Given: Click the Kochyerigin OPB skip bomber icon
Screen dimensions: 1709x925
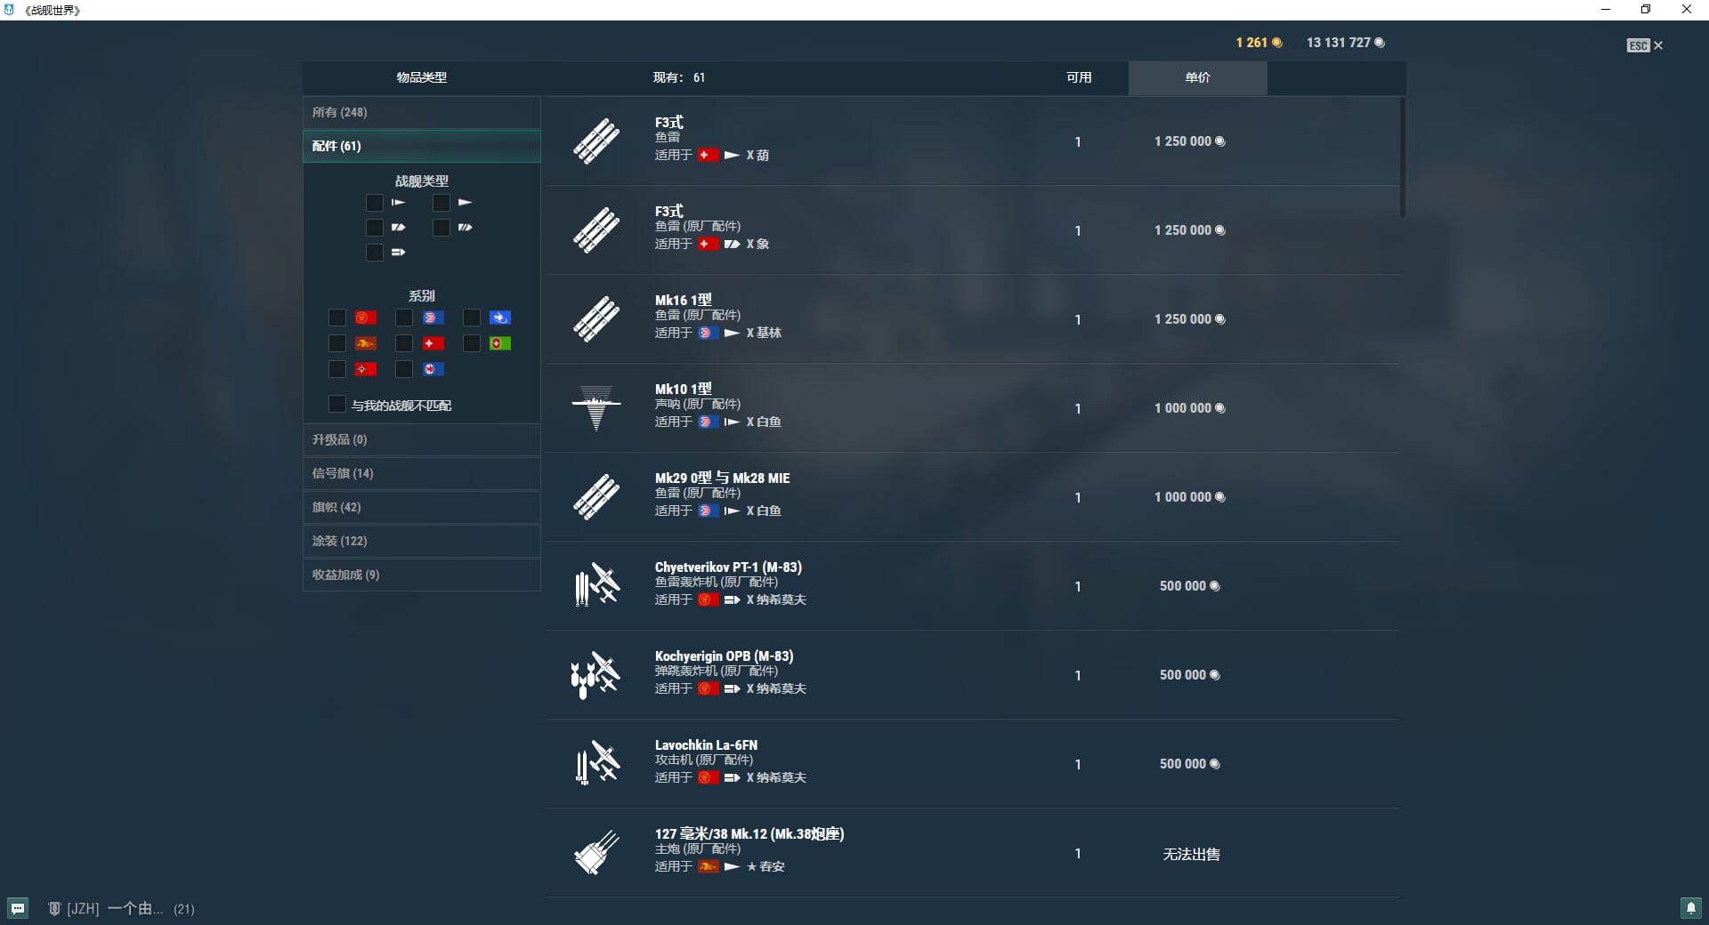Looking at the screenshot, I should [x=595, y=675].
